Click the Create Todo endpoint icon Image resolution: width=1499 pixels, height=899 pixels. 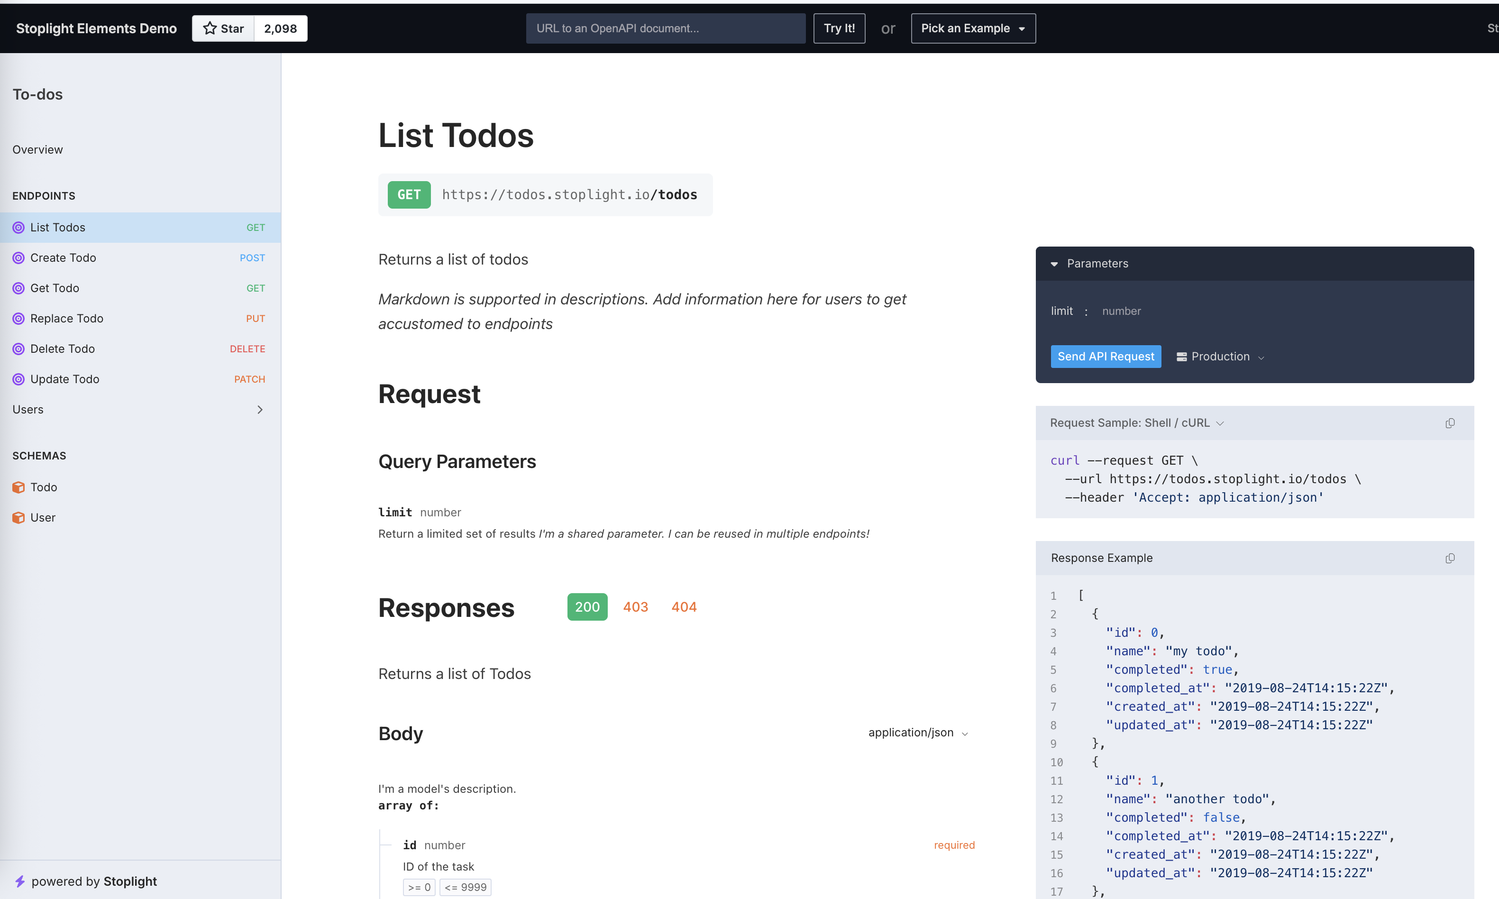[19, 258]
